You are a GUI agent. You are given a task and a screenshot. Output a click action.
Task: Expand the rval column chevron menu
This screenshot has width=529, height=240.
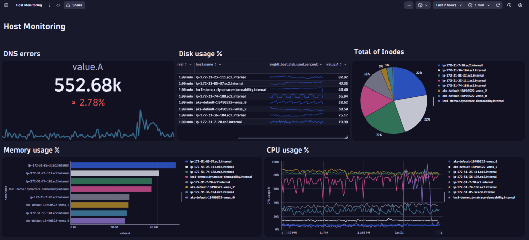pos(190,64)
